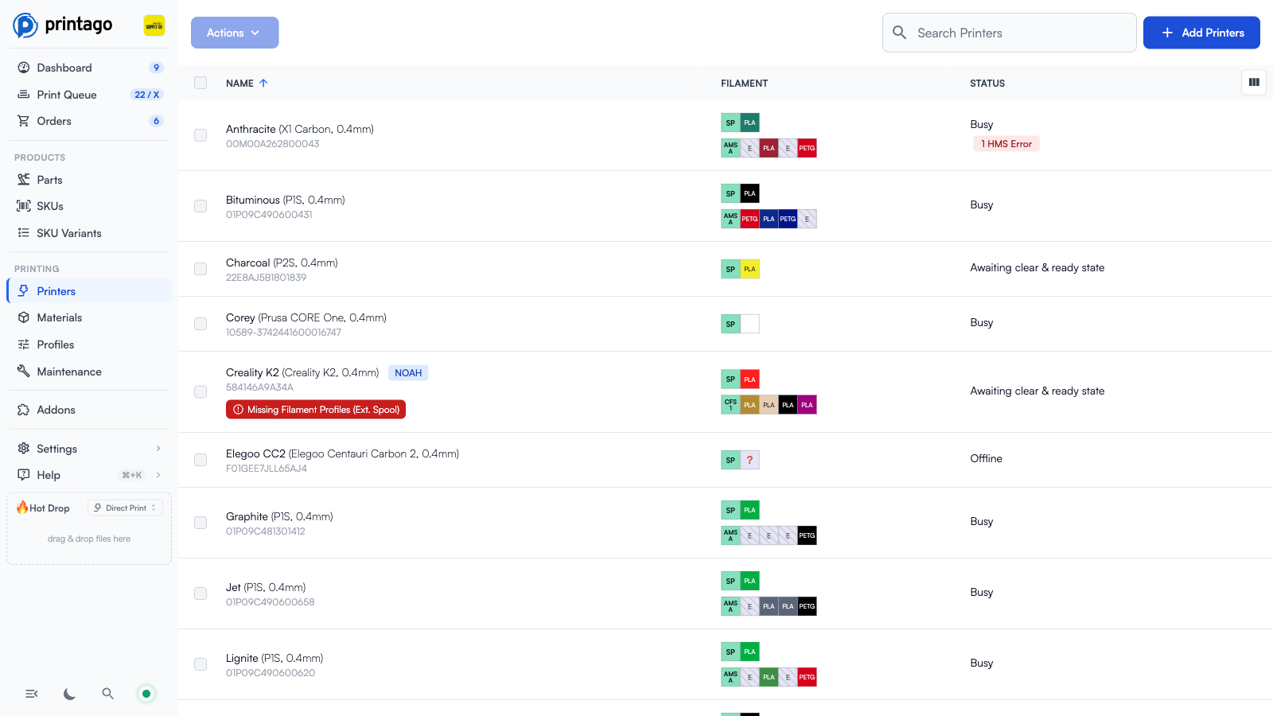1273x716 pixels.
Task: Check the Charcoal printer checkbox
Action: [x=200, y=269]
